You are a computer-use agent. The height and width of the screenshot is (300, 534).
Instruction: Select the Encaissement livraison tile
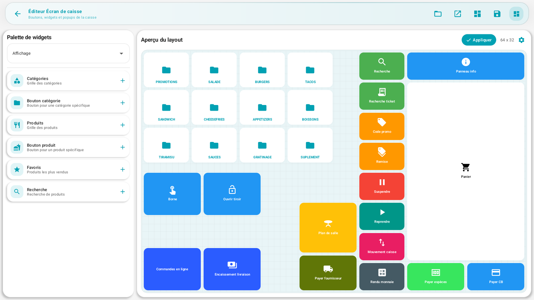(232, 269)
